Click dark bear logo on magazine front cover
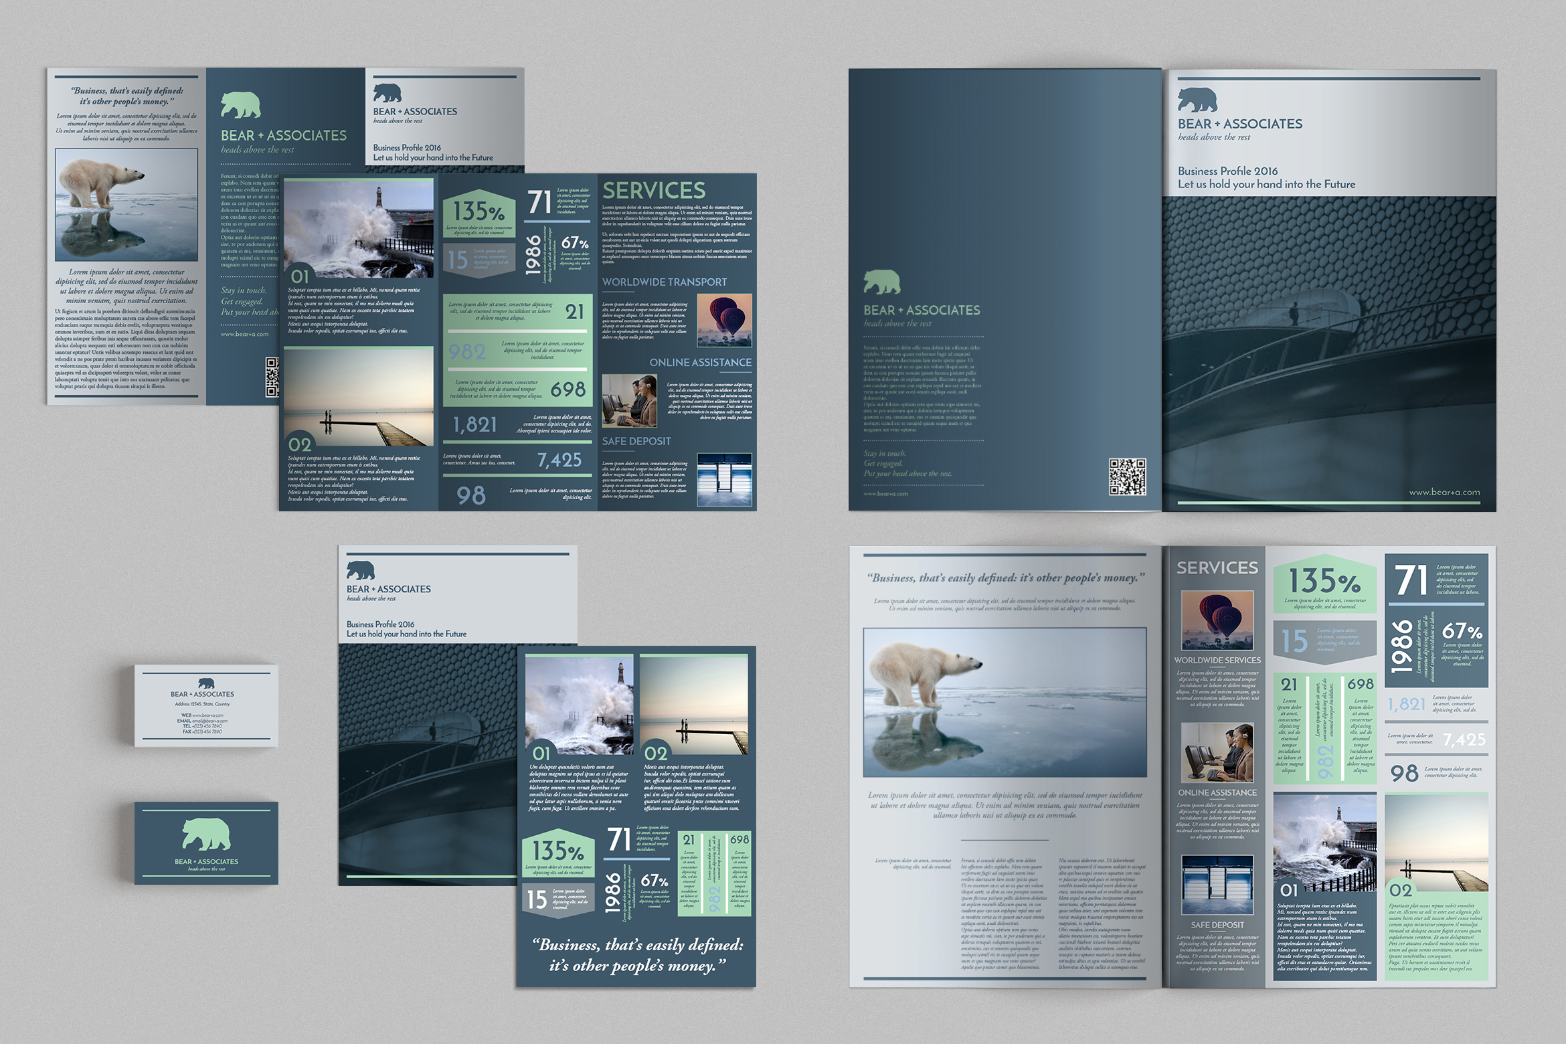Screen dimensions: 1566x1044 [x=1197, y=99]
